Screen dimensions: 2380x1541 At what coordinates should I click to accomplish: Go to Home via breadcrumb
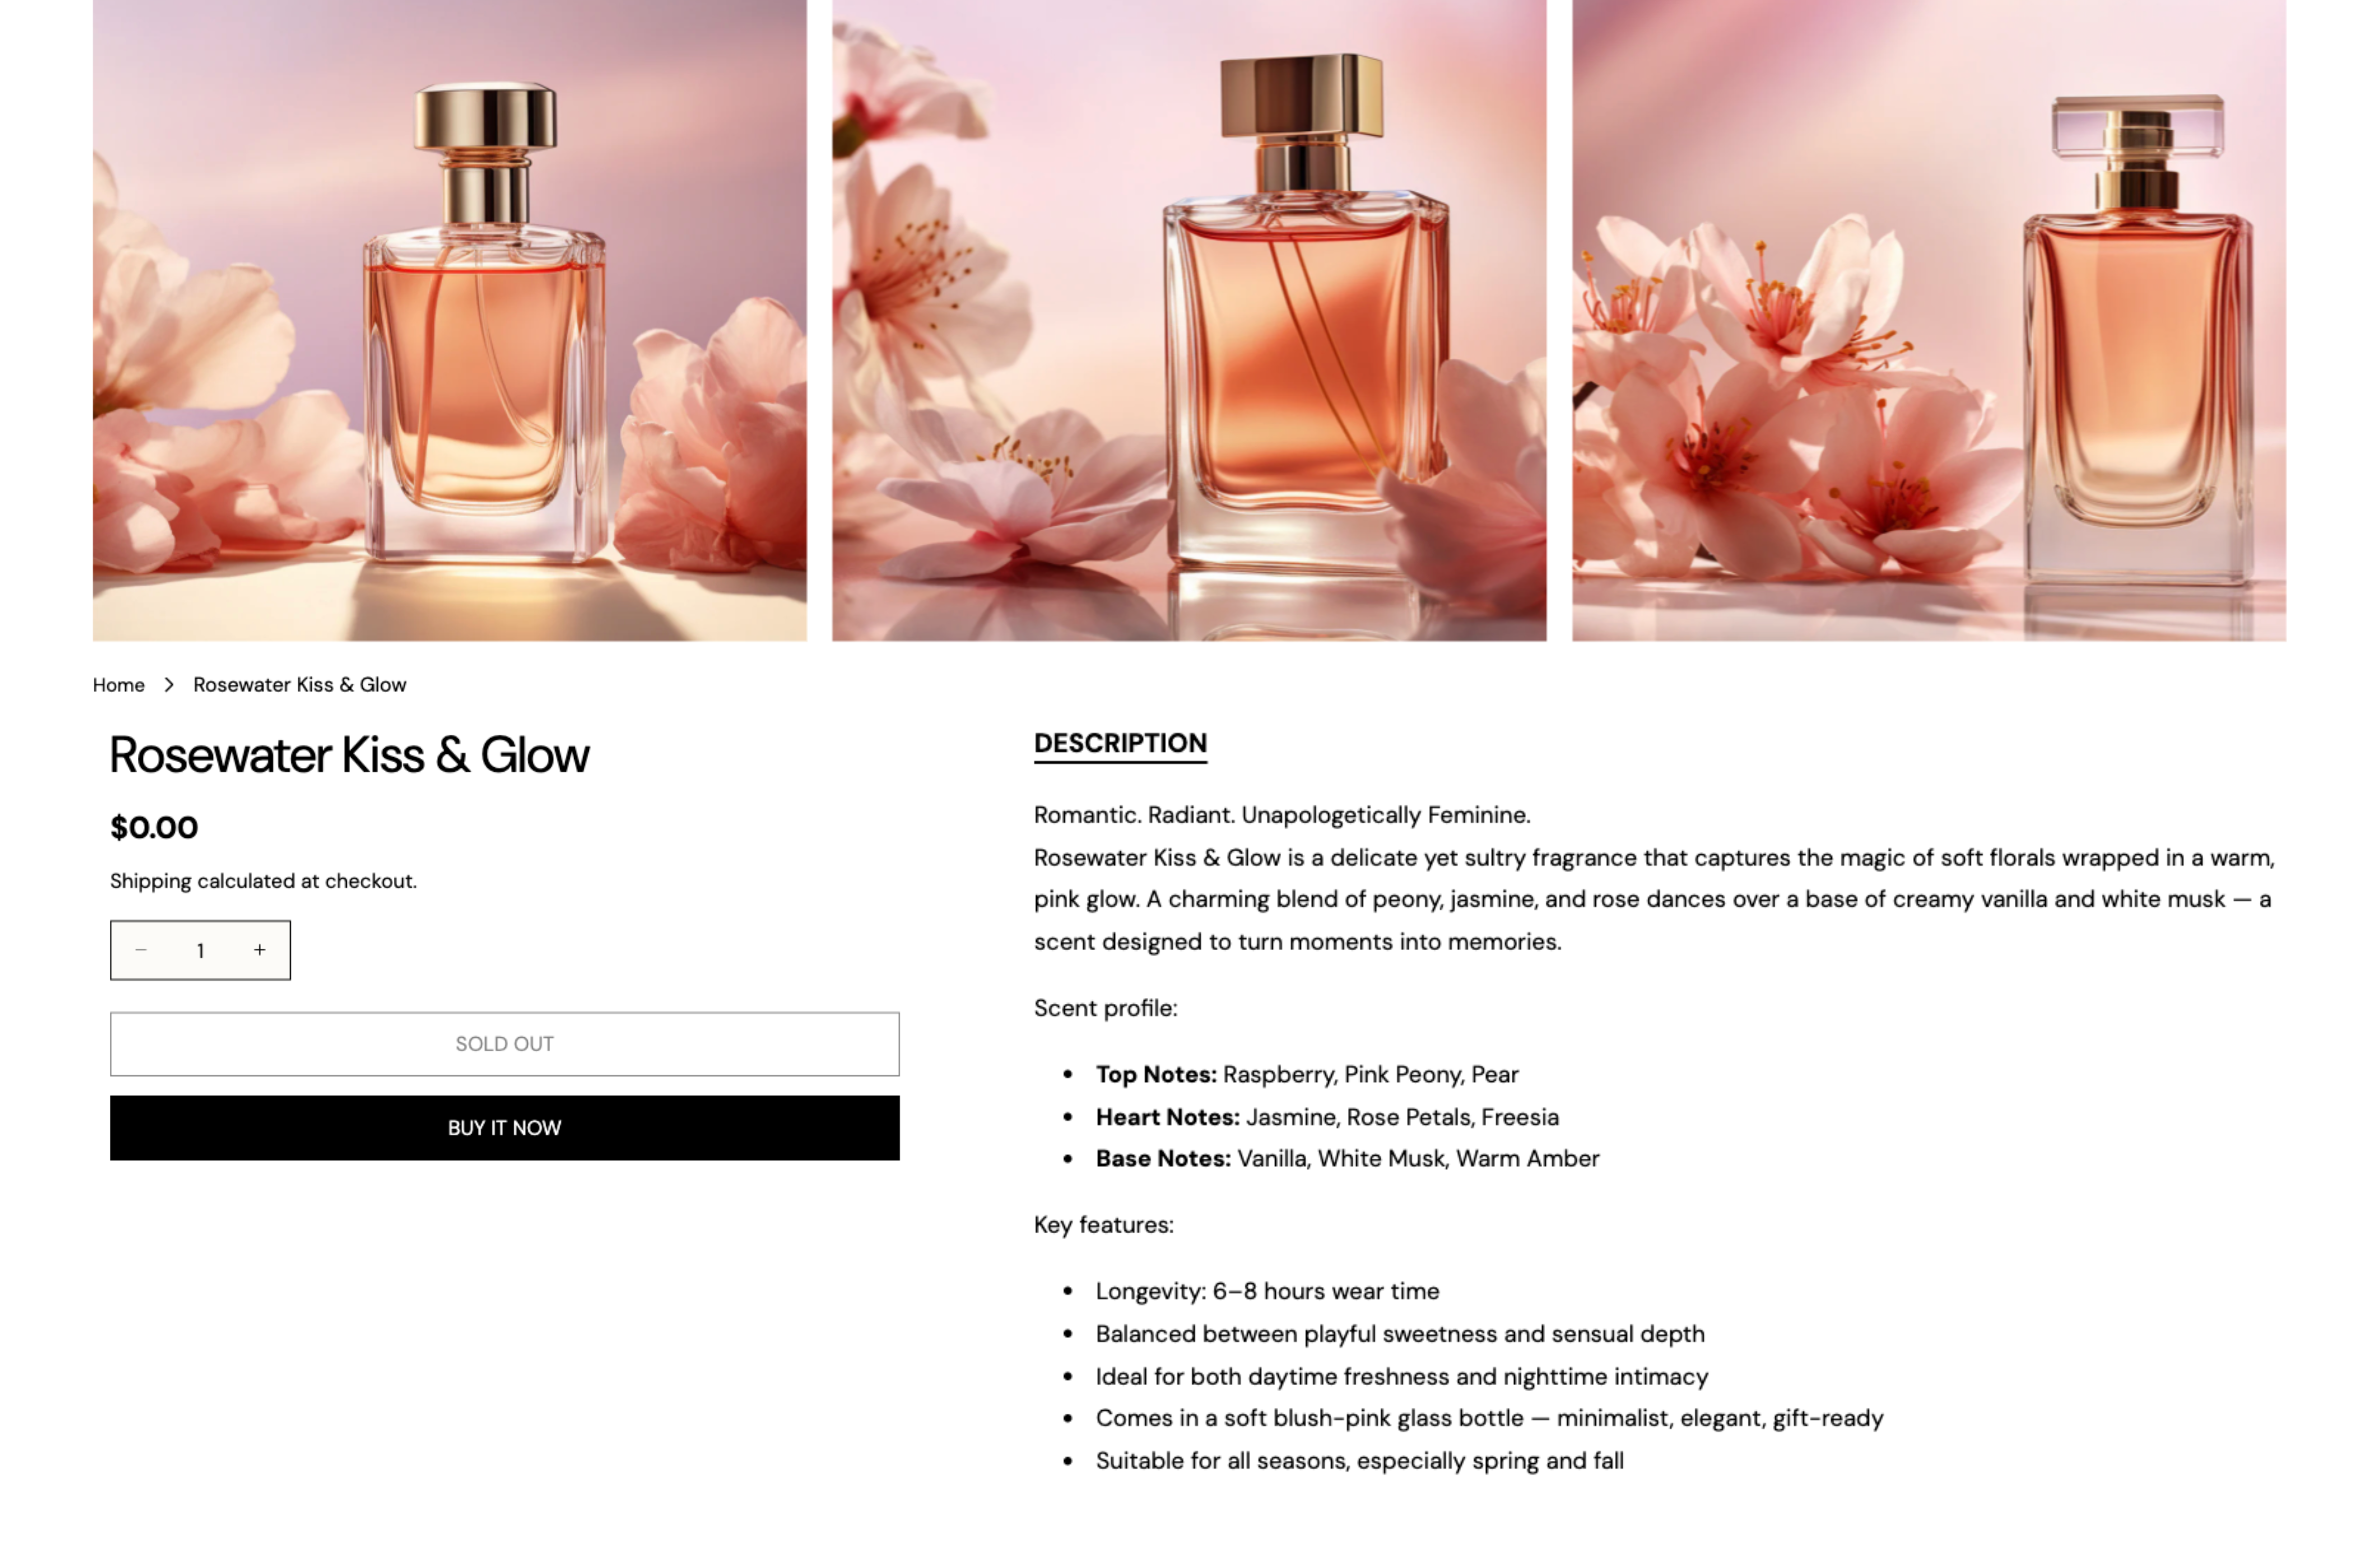(119, 684)
